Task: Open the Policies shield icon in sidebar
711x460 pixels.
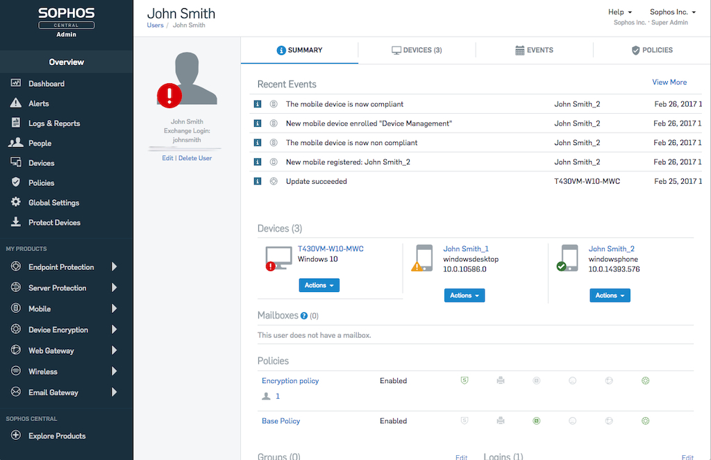Action: (x=16, y=182)
